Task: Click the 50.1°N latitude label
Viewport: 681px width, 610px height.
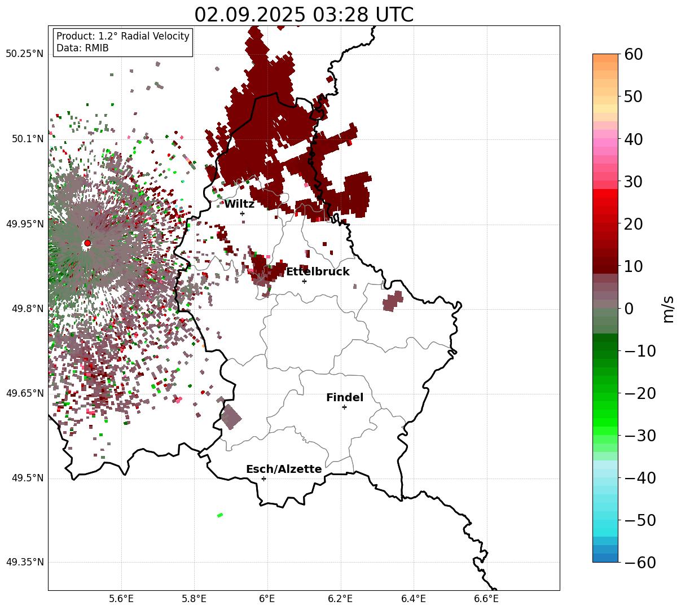Action: 27,139
